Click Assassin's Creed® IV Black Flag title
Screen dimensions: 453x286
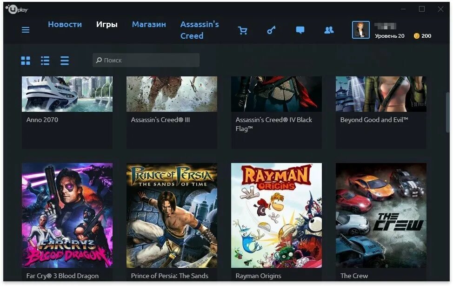[273, 124]
